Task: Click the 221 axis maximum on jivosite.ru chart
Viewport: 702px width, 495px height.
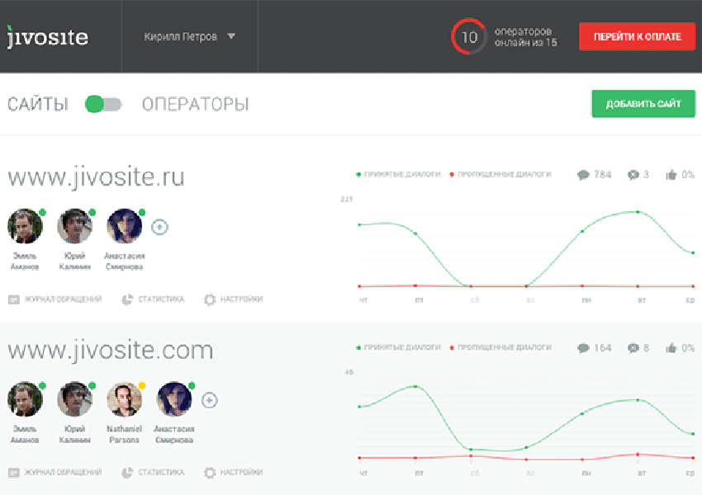Action: [x=347, y=199]
